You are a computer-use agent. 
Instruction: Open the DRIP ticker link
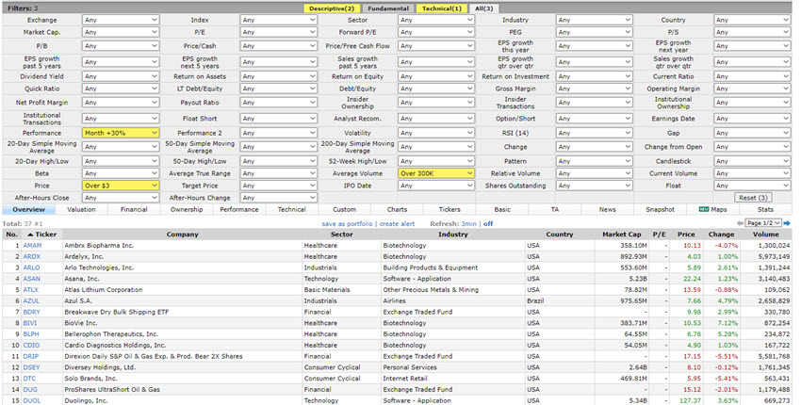pyautogui.click(x=31, y=356)
